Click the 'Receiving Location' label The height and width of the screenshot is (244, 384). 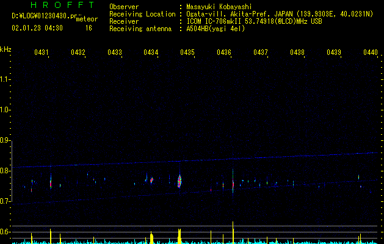coord(142,14)
